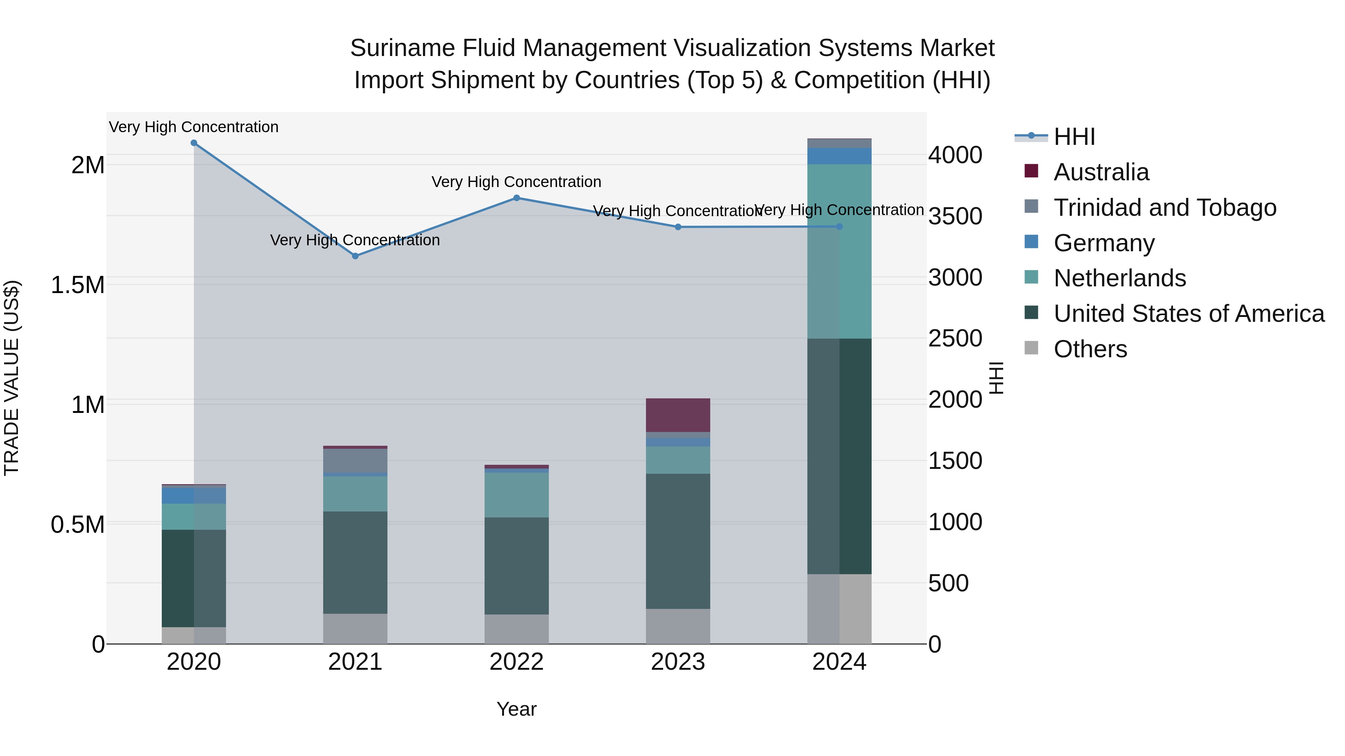Click the HHI line marker legend icon
This screenshot has width=1345, height=756.
point(1031,136)
